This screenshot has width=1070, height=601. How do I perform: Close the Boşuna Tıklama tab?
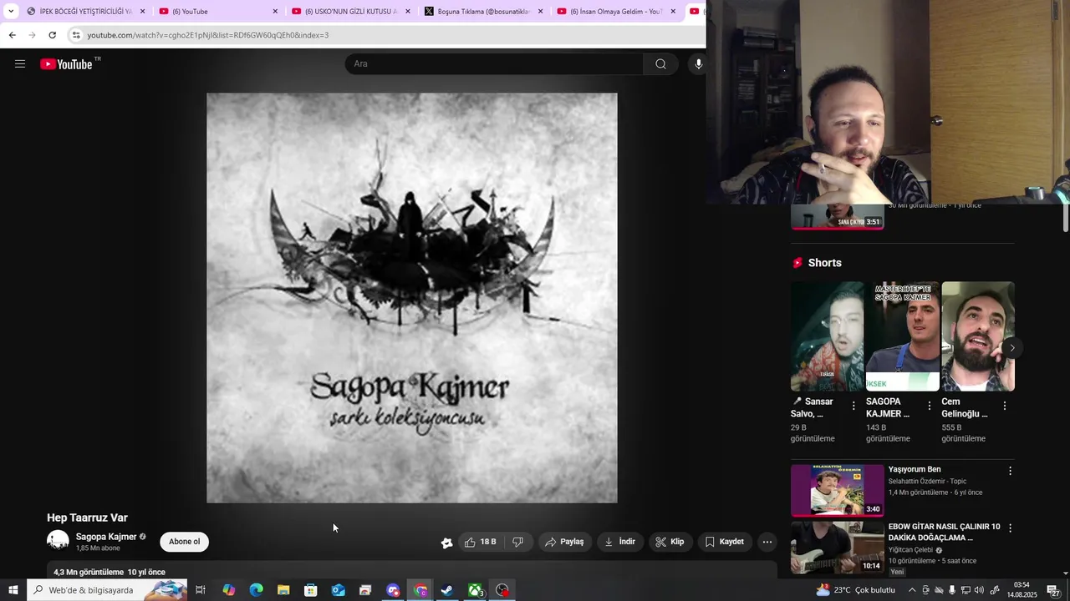[541, 12]
